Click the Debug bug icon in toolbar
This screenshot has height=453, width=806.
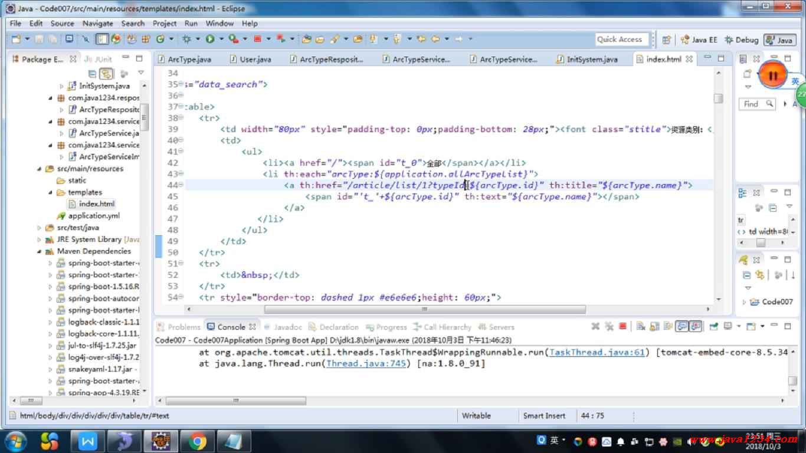pos(186,39)
